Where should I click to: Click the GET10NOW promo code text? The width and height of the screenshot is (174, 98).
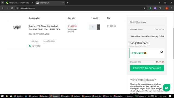click(138, 53)
